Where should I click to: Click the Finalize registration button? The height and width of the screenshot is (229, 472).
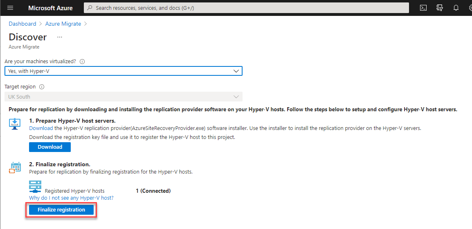coord(61,210)
